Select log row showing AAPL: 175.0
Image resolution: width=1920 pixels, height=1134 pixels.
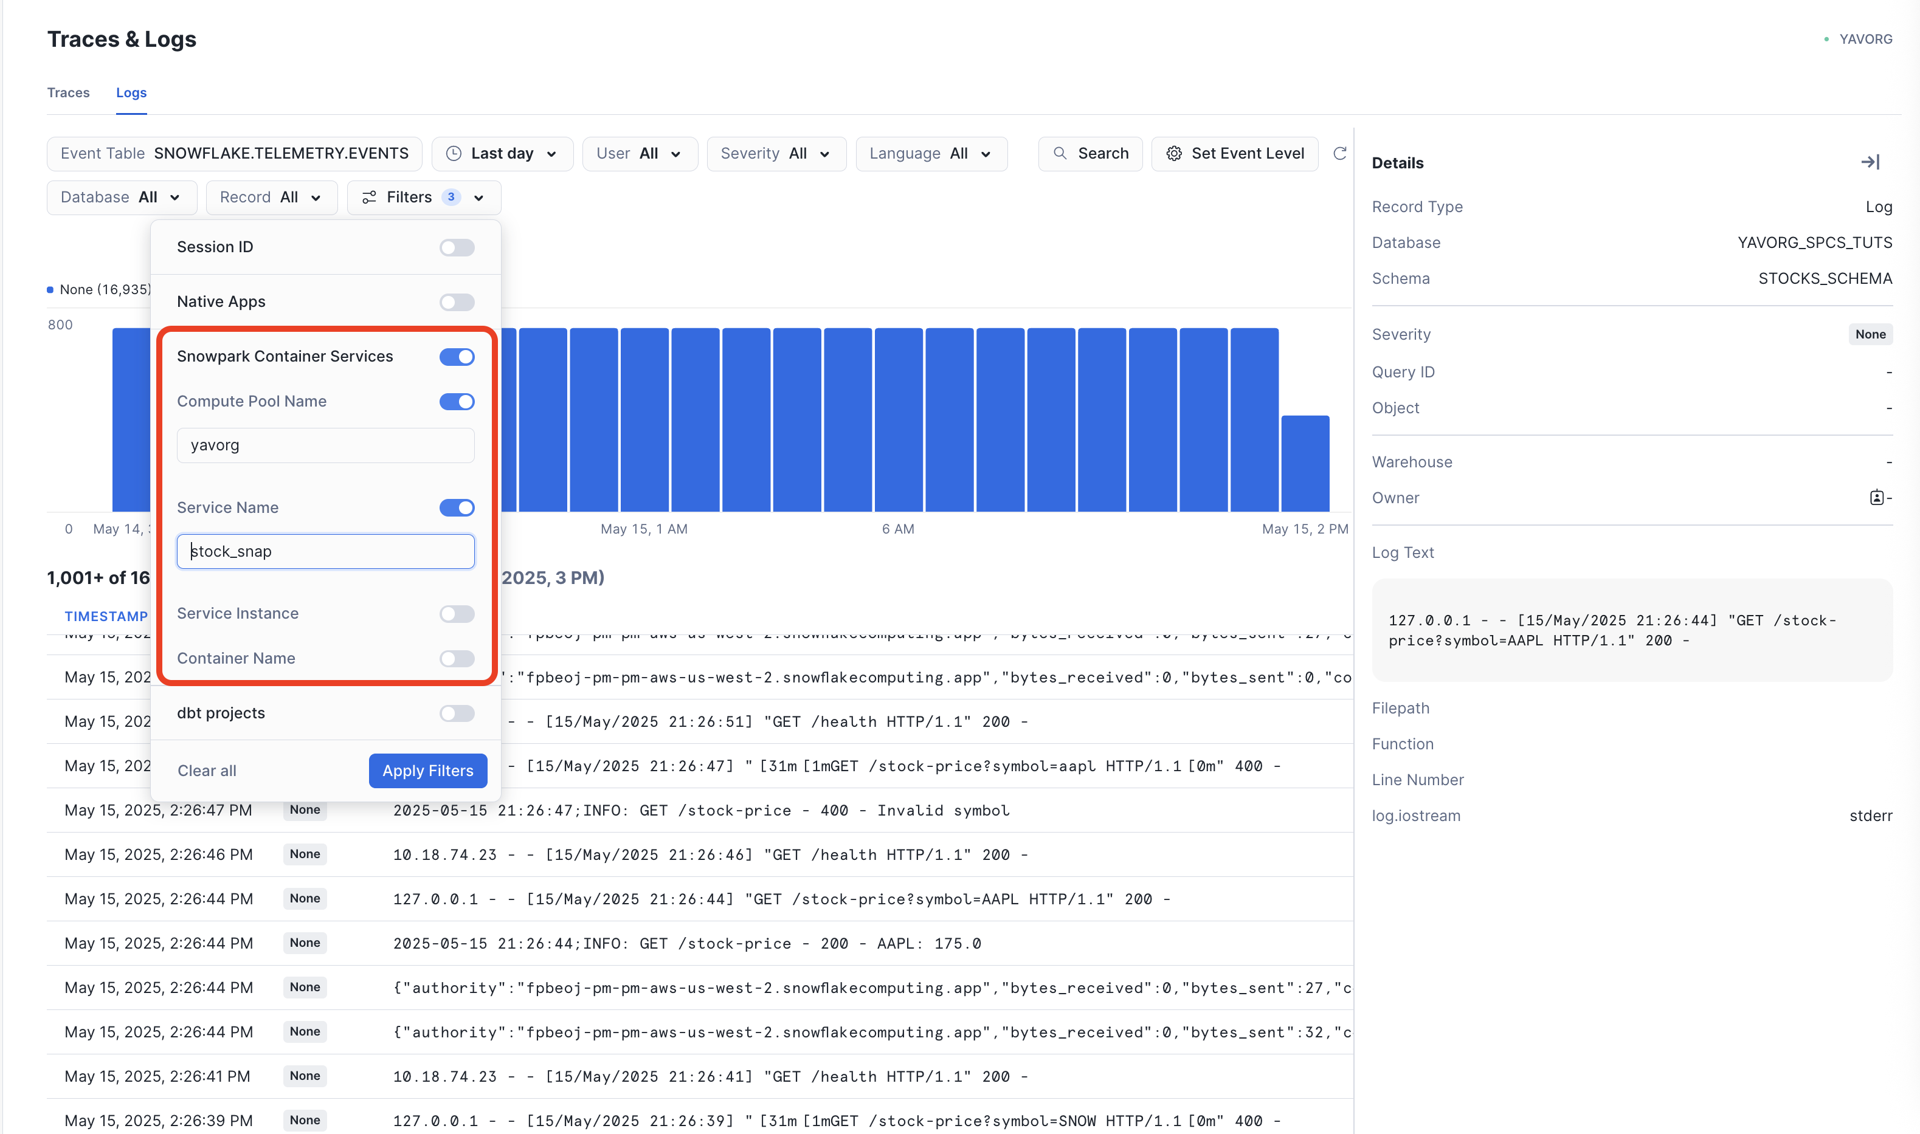click(x=699, y=944)
